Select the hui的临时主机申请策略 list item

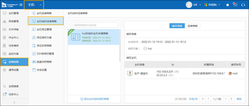[x=94, y=37]
